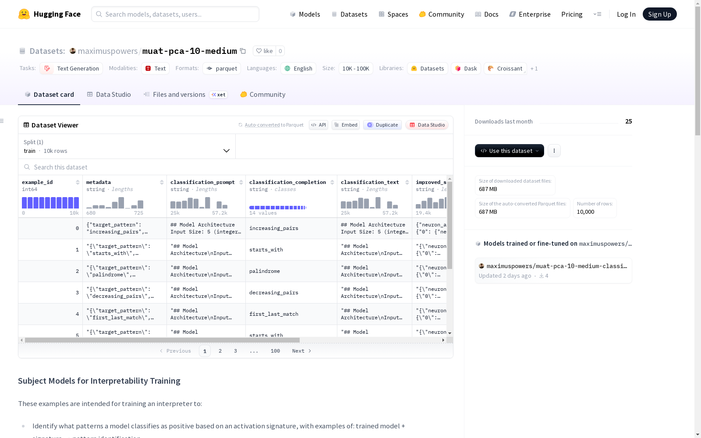Switch to the Data Studio tab

pyautogui.click(x=109, y=95)
